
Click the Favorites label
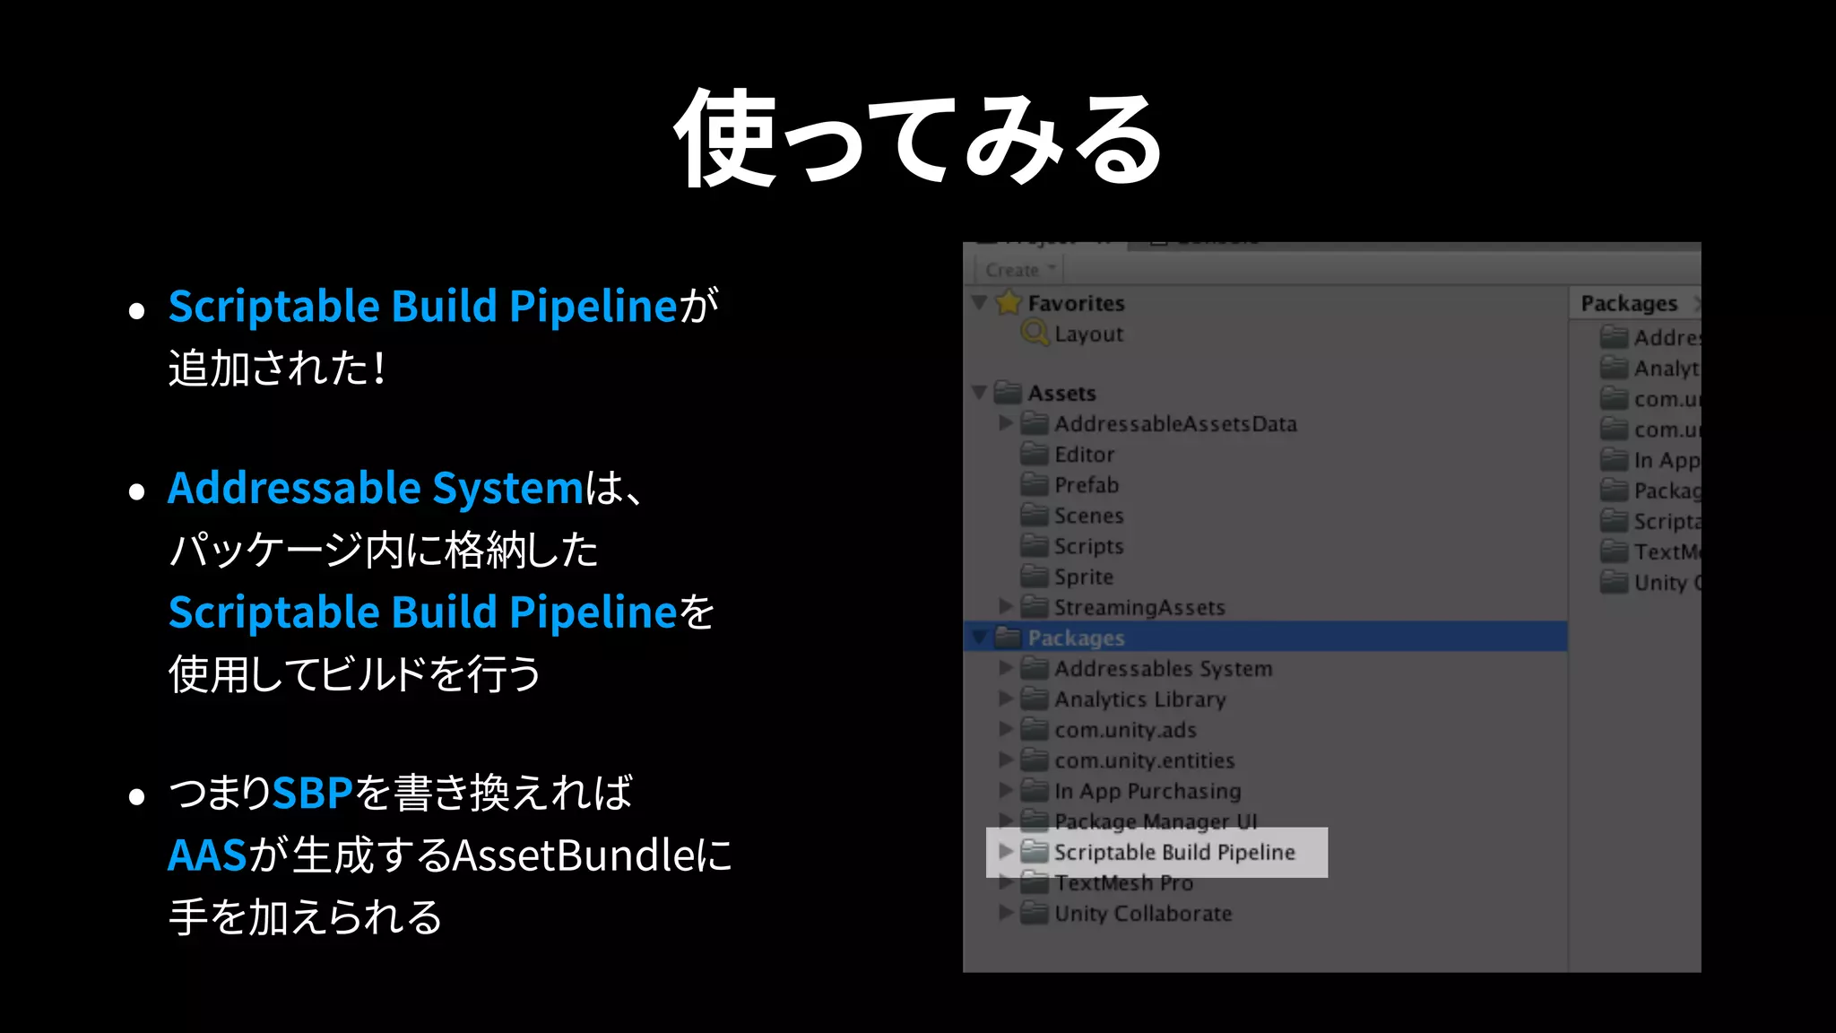[x=1076, y=303]
